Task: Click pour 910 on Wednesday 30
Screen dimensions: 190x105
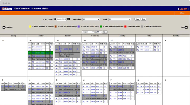Action: coord(97,56)
